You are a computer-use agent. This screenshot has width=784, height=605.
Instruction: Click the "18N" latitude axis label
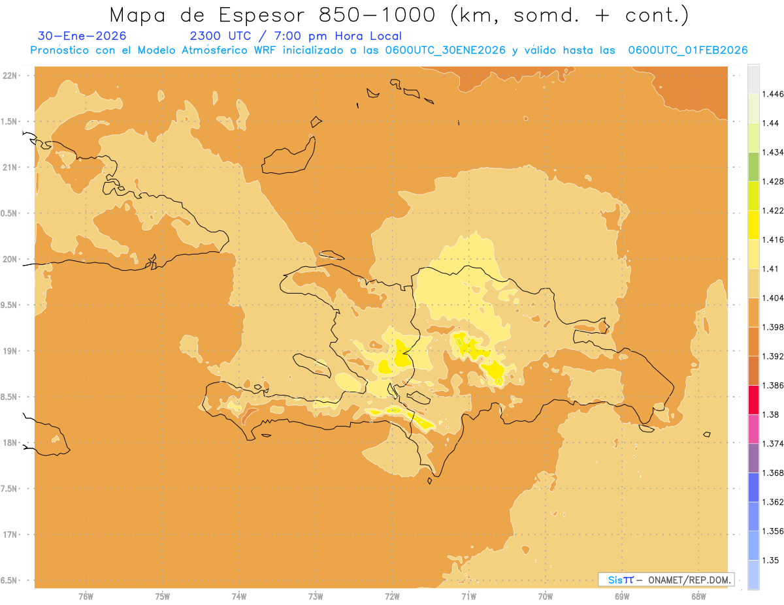[x=10, y=443]
